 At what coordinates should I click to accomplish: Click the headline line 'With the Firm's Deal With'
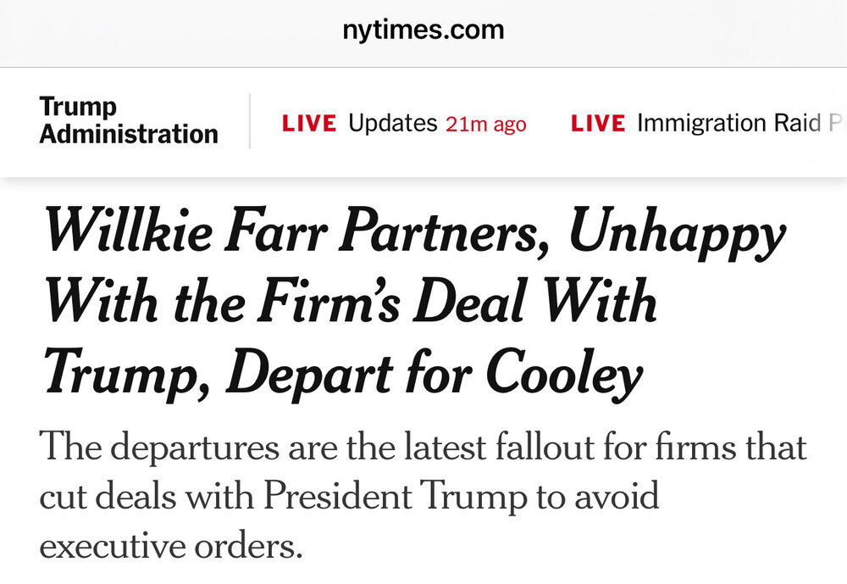click(x=352, y=301)
